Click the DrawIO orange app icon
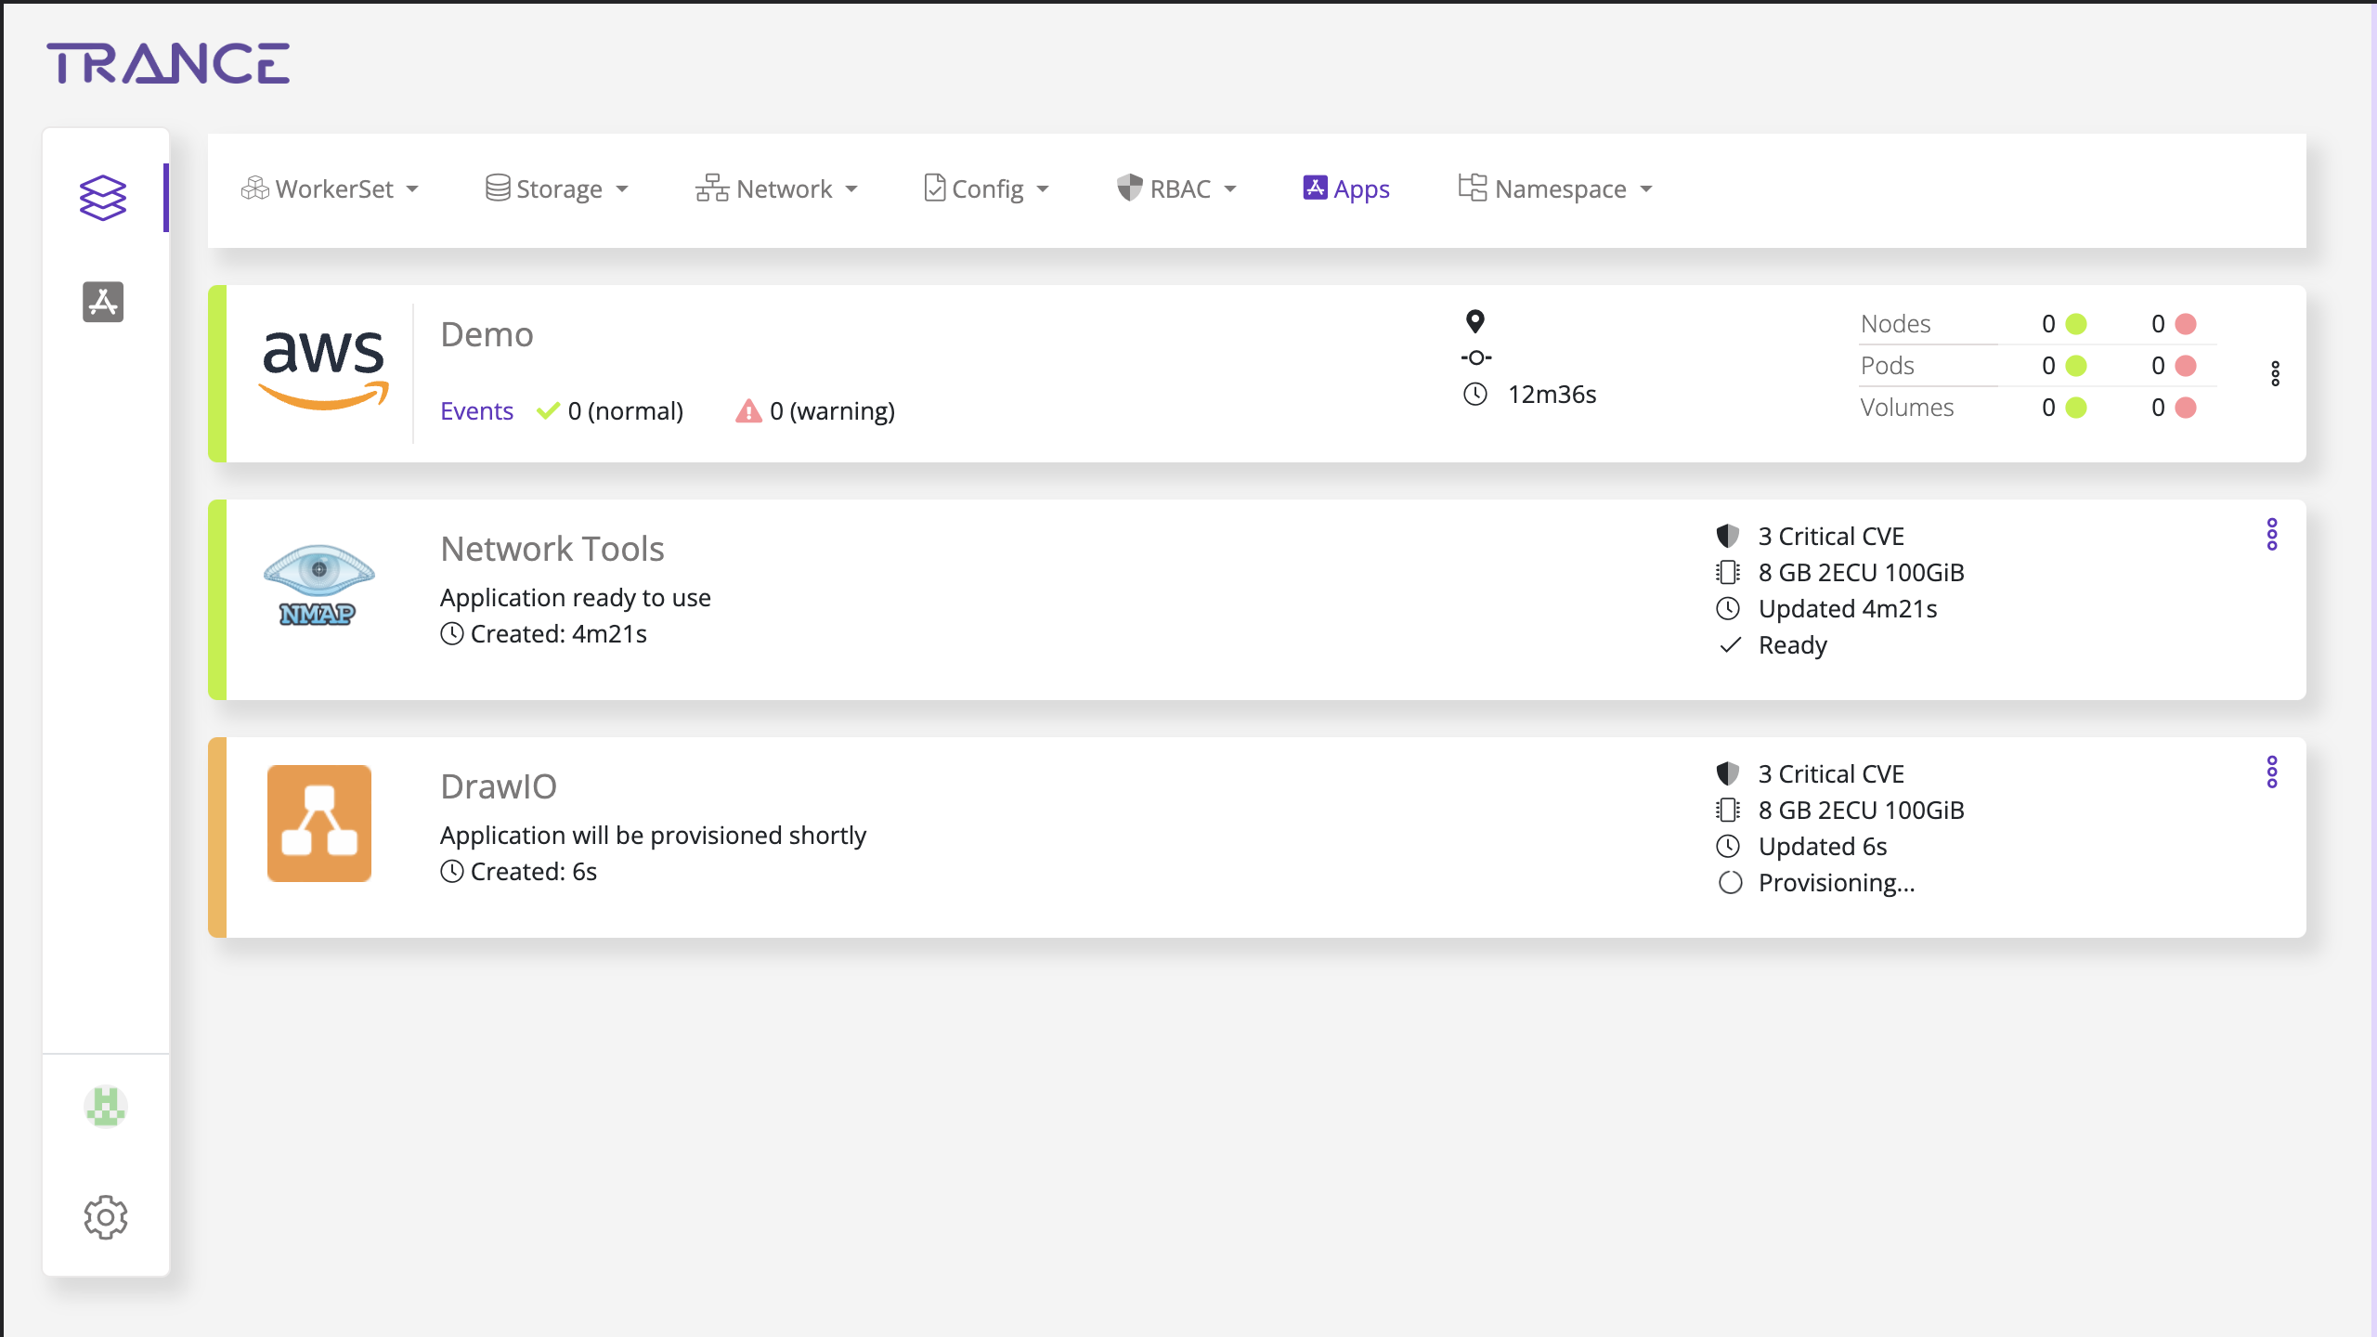Viewport: 2377px width, 1337px height. [318, 824]
